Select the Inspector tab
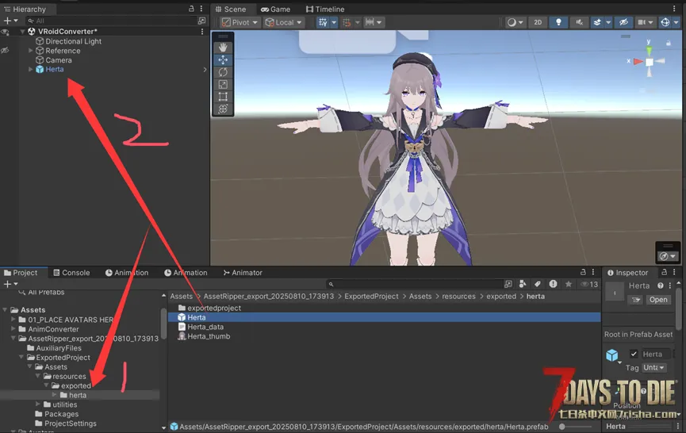Viewport: 686px width, 433px height. [628, 273]
